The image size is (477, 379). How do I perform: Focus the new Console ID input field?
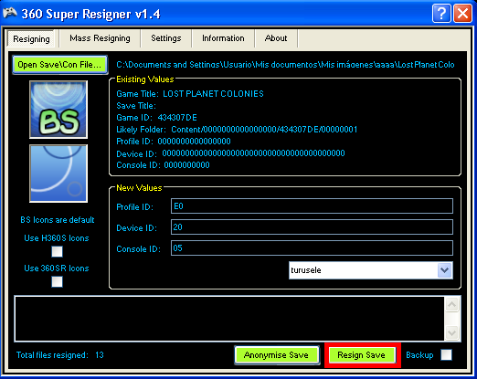[x=312, y=248]
